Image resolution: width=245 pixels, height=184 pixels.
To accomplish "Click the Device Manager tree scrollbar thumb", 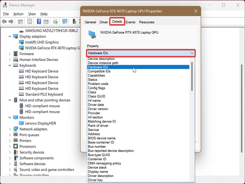I will tap(242, 108).
